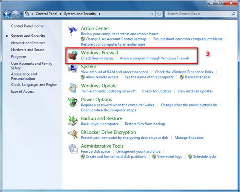Screen dimensions: 240x192
Task: Click Restore your computer to an earlier time
Action: pos(113,44)
